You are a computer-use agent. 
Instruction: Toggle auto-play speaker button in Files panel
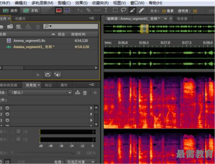[x=57, y=75]
